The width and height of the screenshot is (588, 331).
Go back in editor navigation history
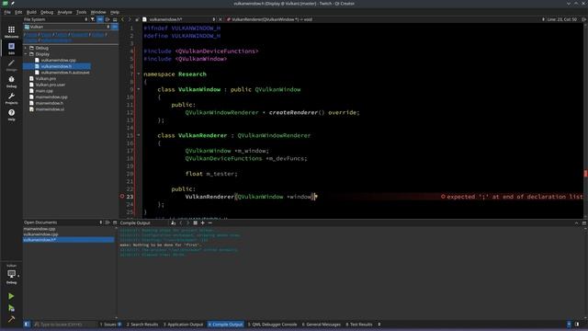point(122,19)
